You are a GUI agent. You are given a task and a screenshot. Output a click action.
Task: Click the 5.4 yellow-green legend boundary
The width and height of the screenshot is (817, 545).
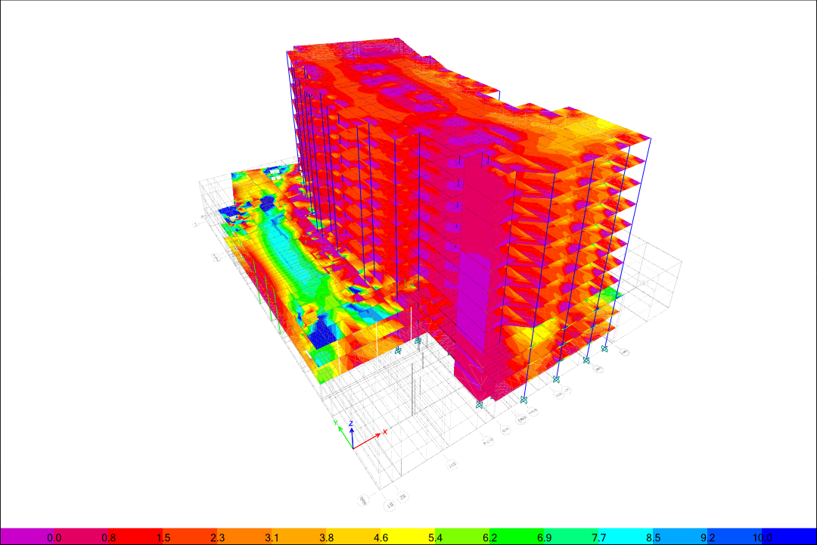tap(435, 538)
